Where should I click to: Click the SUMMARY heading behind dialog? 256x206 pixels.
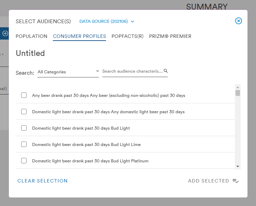[207, 7]
